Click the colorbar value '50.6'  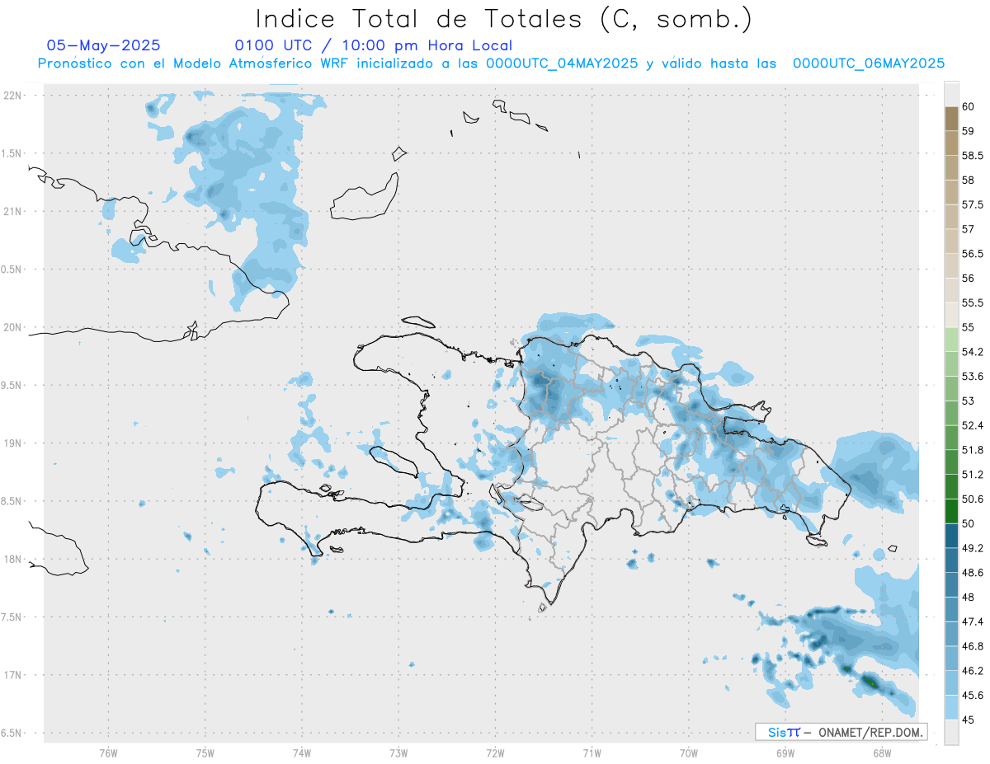[973, 499]
